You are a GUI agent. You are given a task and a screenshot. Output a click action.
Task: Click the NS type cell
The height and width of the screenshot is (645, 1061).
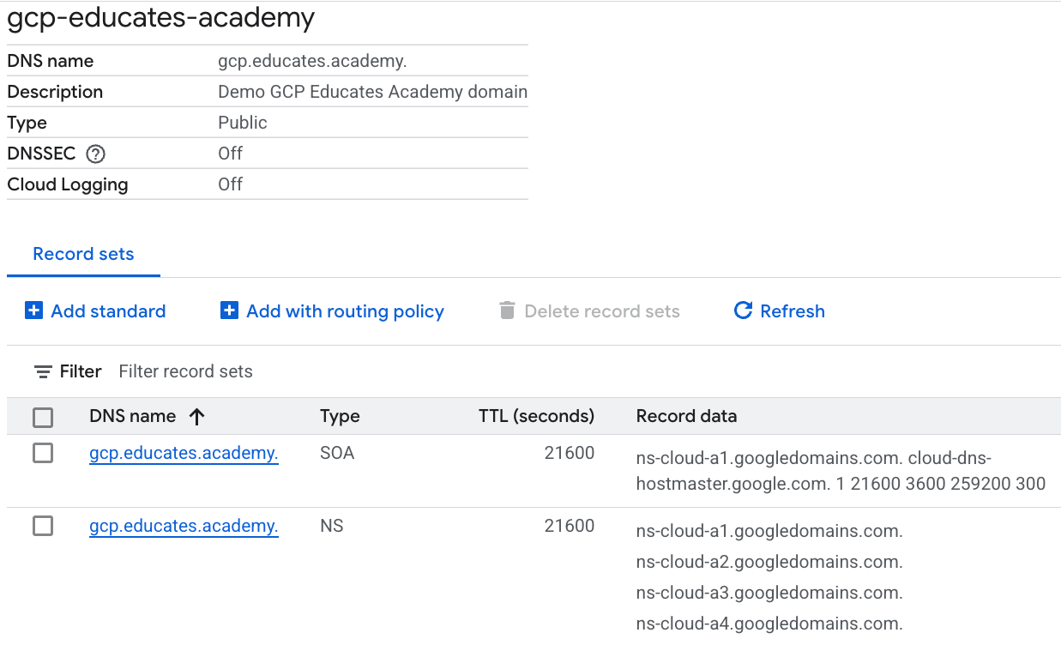332,526
